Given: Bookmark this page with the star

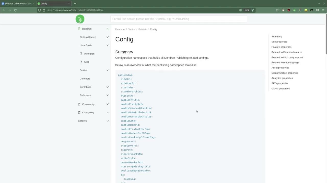Looking at the screenshot, I should [253, 10].
